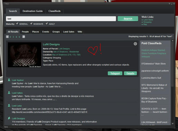Click the green Search button
The image size is (178, 131).
128,19
